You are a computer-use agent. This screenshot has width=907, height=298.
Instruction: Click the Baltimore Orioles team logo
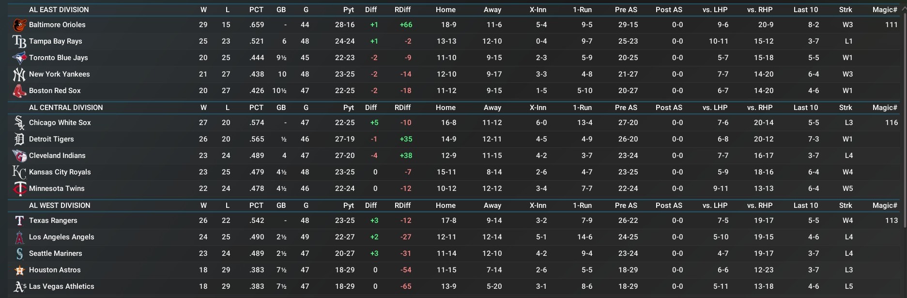[x=19, y=25]
